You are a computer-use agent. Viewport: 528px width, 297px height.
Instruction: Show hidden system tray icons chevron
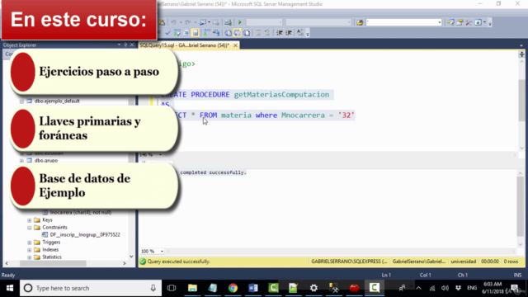418,288
